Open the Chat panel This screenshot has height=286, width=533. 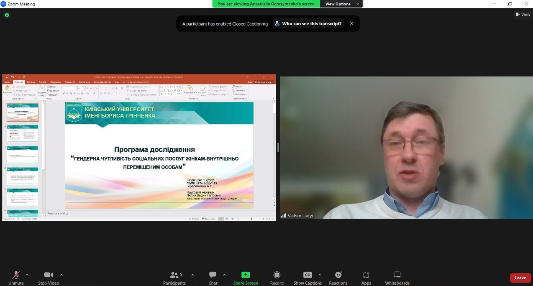[x=213, y=278]
